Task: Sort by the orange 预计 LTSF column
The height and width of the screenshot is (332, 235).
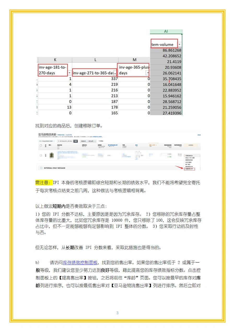Action: (x=152, y=145)
